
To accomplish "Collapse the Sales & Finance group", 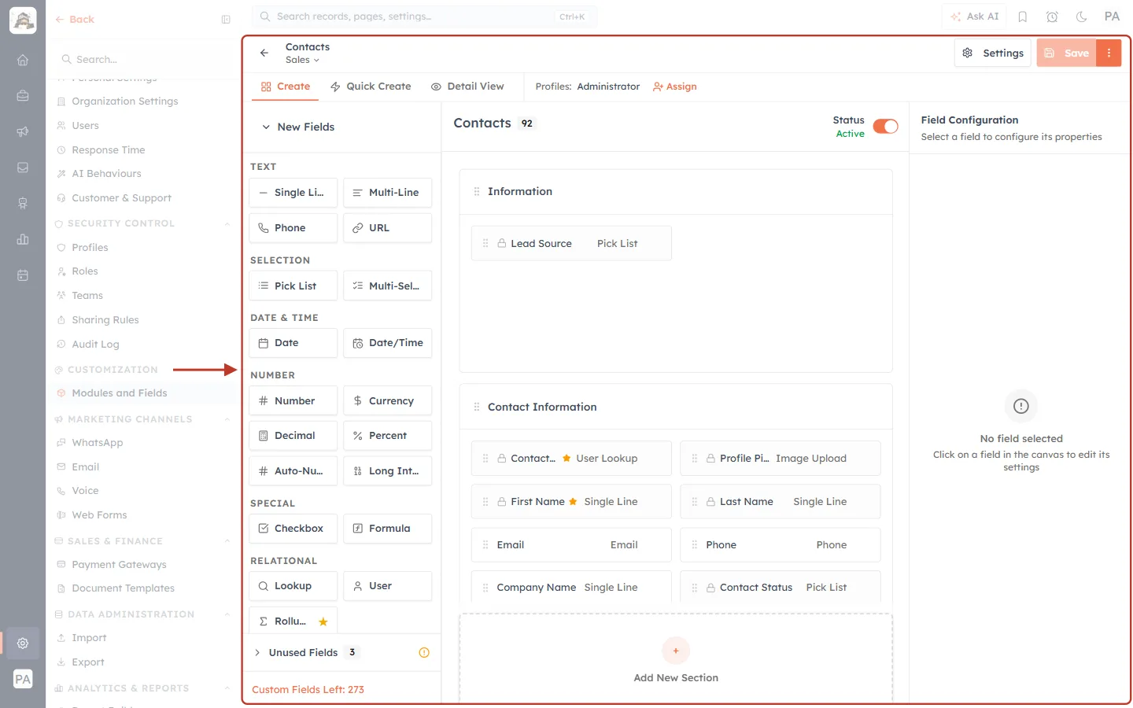I will (227, 541).
